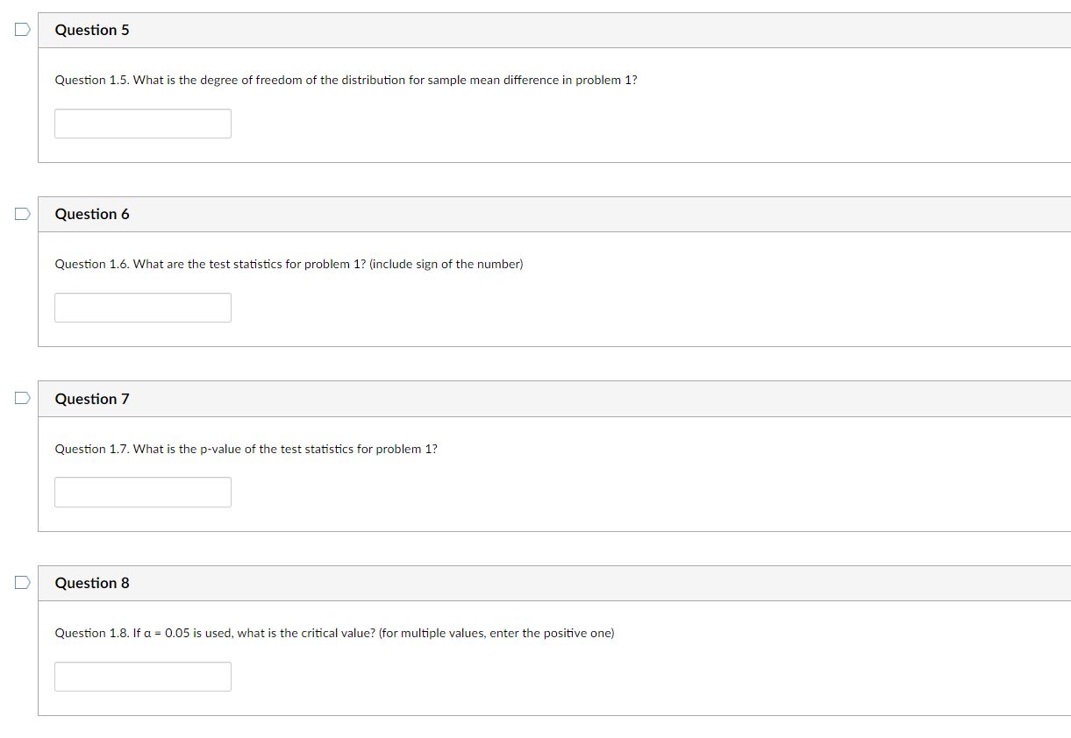Toggle the bookmark pin next to Question 5
Screen dimensions: 1071x738
22,29
